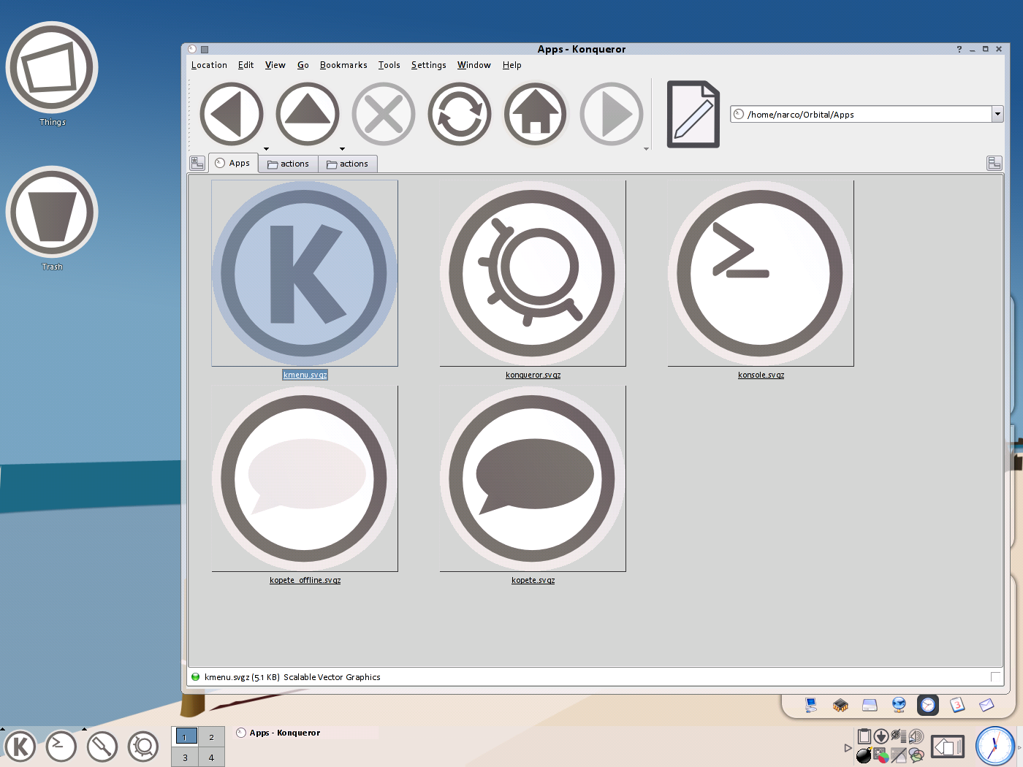Open the Klipper clipboard tray icon
The width and height of the screenshot is (1023, 767).
coord(864,736)
